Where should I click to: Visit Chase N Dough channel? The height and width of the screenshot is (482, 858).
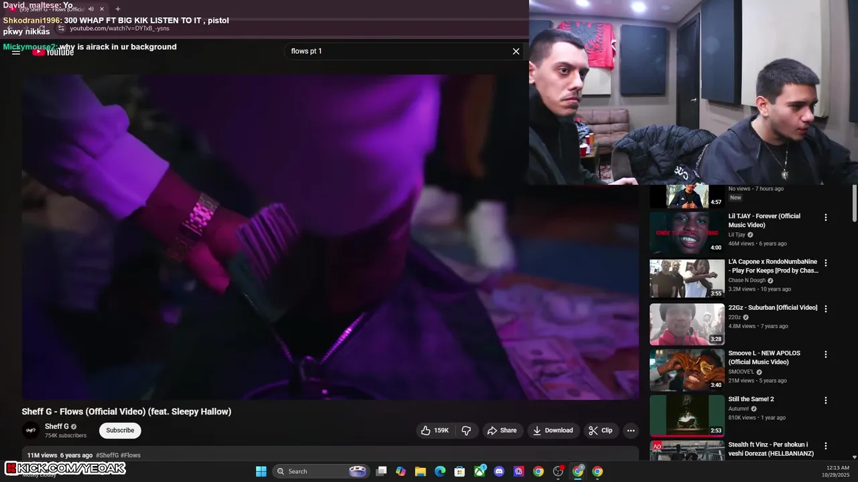pos(747,280)
